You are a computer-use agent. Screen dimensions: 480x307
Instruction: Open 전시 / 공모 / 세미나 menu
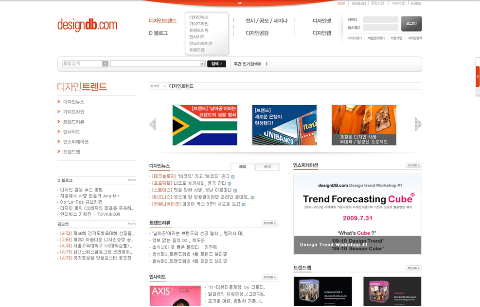pos(267,21)
